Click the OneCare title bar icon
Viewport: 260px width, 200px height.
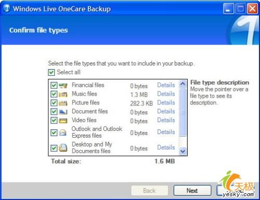(x=7, y=8)
